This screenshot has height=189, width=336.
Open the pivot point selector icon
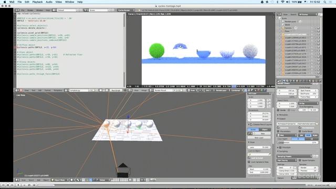tap(78, 180)
